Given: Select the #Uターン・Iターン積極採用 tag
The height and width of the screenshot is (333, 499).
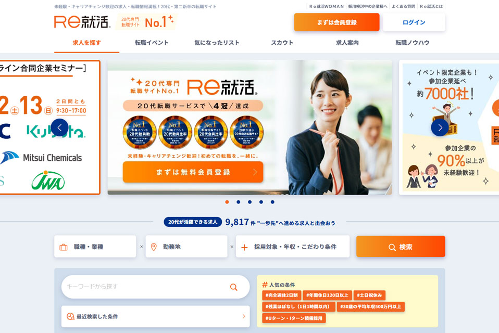Looking at the screenshot, I should (294, 318).
